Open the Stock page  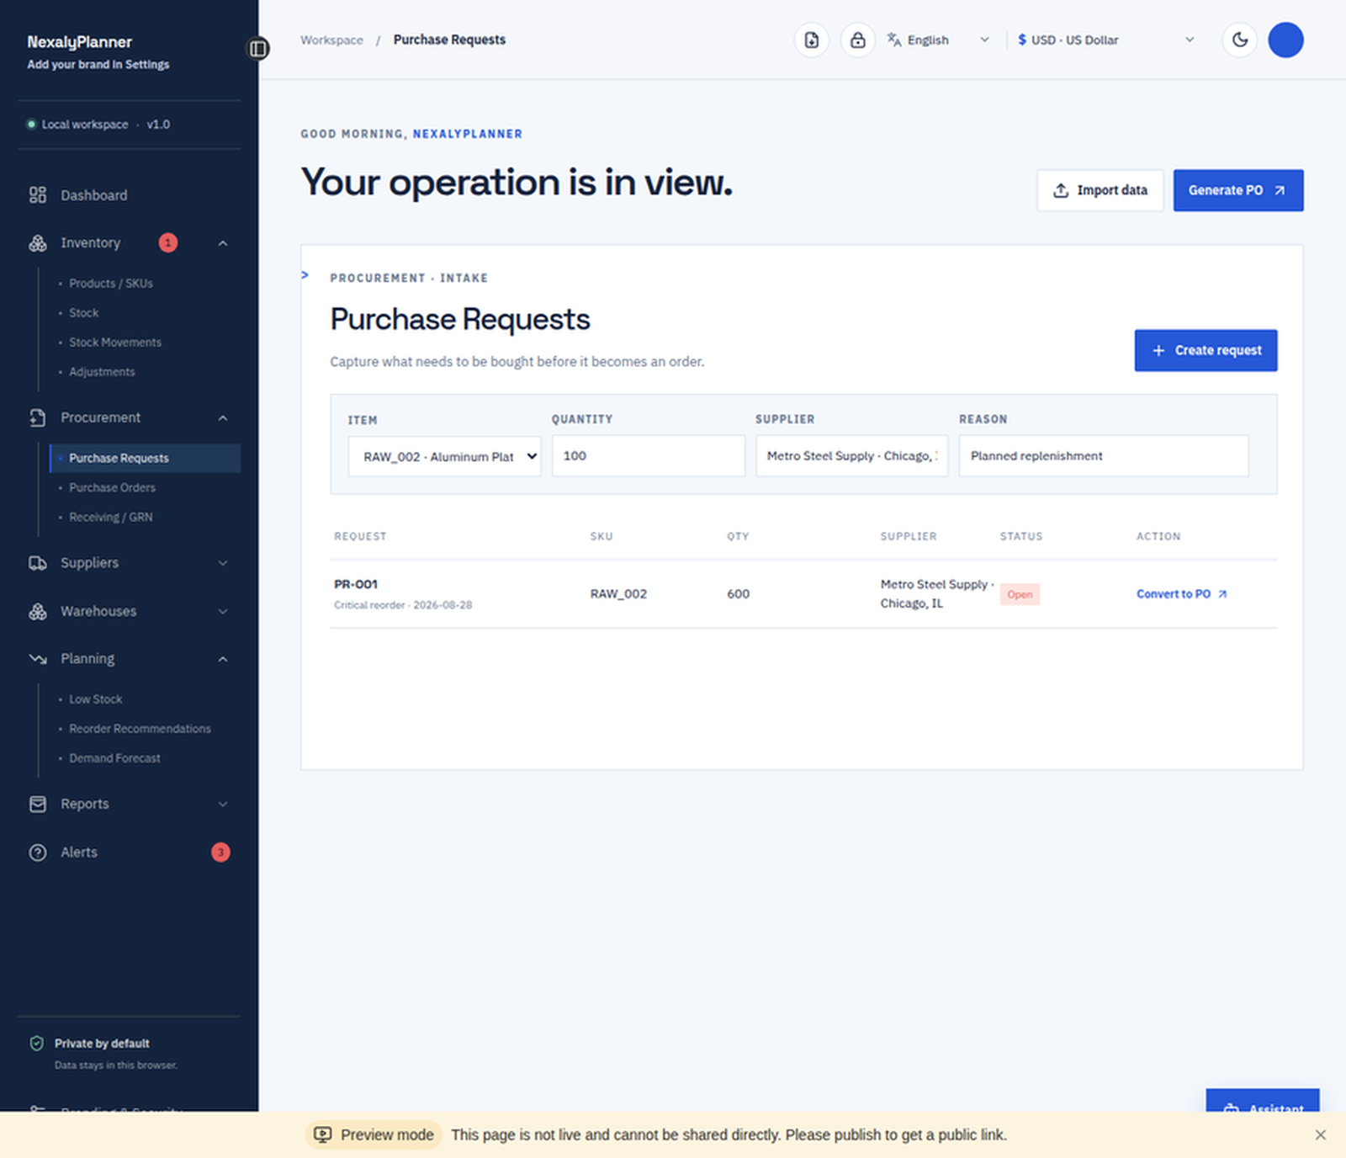(84, 313)
